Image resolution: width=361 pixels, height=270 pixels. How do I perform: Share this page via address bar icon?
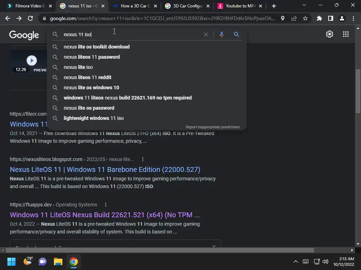[294, 18]
